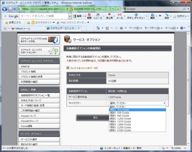Click the blue help question mark icon
192x152 pixels.
coord(182,28)
